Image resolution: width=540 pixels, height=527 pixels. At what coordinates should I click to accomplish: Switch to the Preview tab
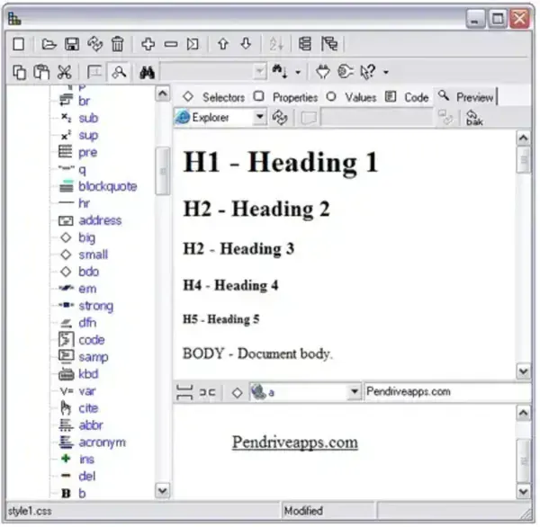pos(466,97)
